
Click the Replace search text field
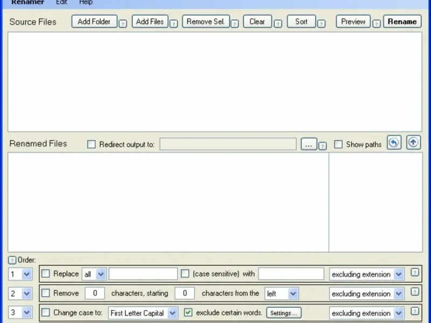(x=143, y=274)
